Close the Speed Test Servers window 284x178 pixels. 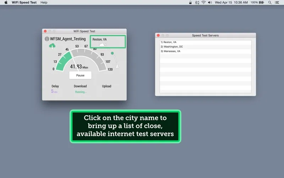(x=158, y=35)
